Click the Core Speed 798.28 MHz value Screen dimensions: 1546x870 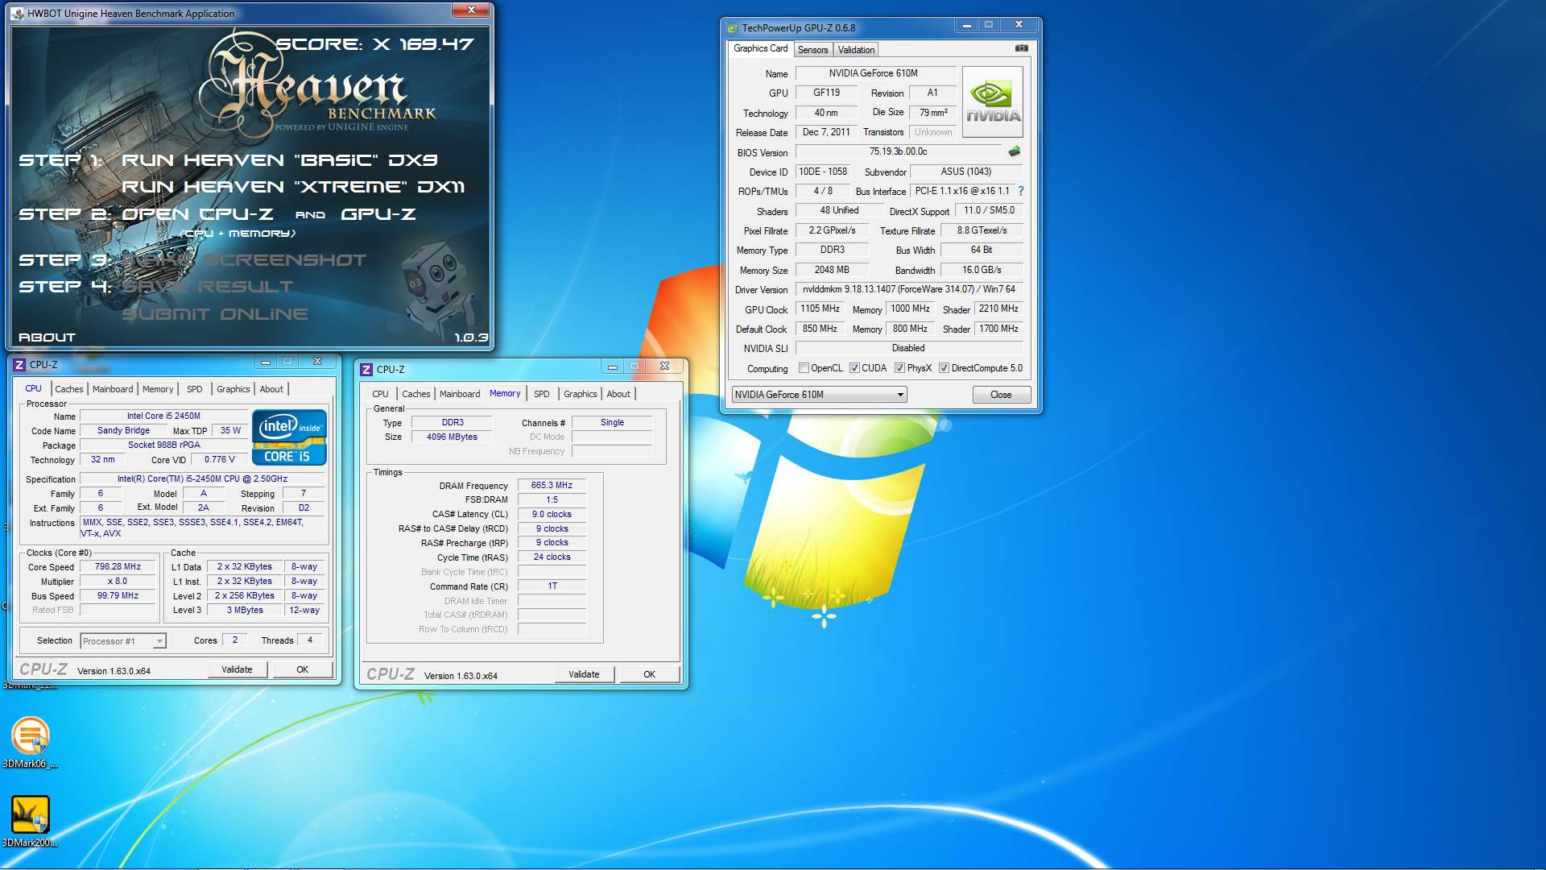(118, 567)
